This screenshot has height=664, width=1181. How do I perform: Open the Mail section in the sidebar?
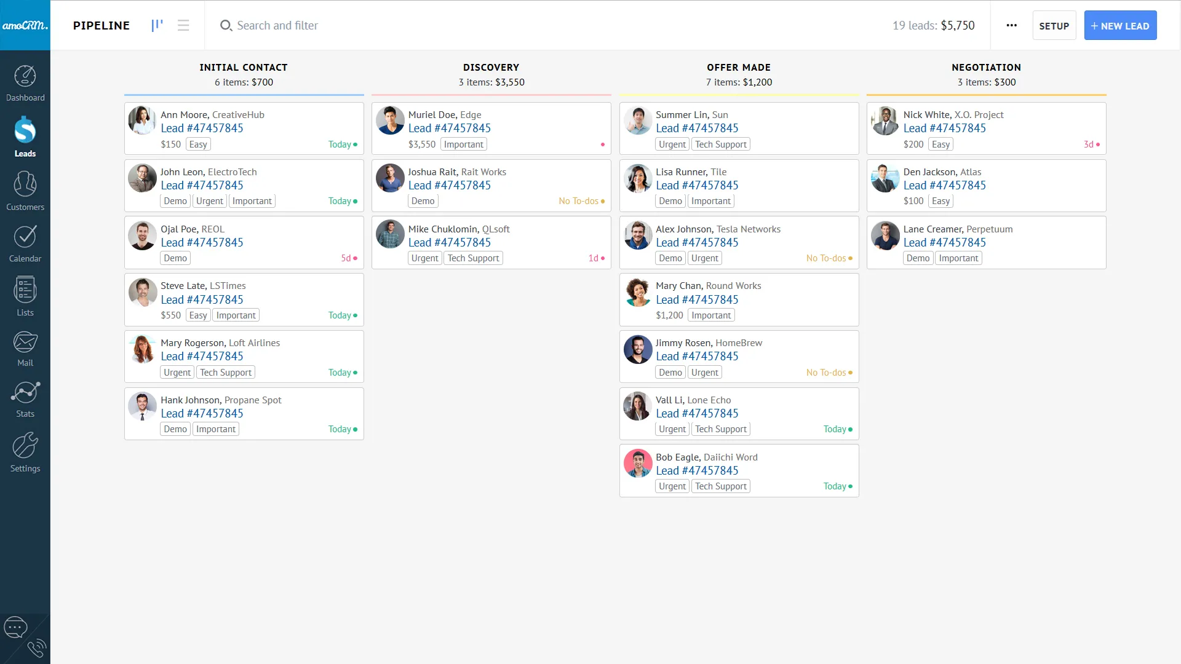coord(25,347)
